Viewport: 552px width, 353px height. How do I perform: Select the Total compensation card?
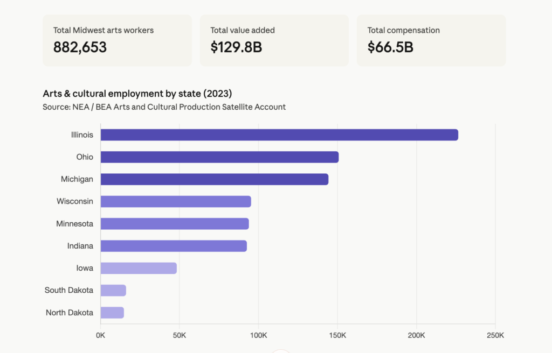(431, 40)
